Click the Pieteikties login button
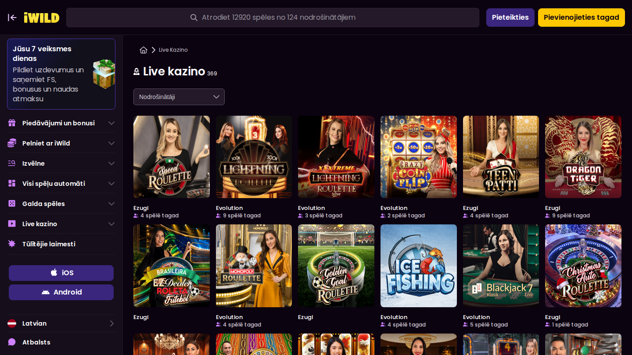This screenshot has width=632, height=355. (510, 18)
